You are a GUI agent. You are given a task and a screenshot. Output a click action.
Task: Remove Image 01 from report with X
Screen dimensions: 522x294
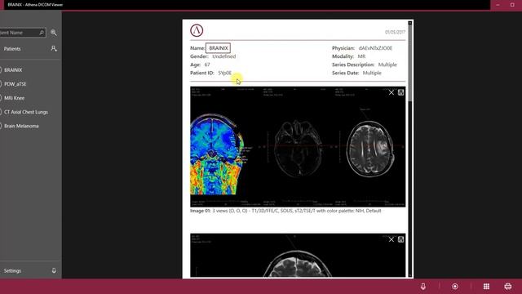click(391, 92)
